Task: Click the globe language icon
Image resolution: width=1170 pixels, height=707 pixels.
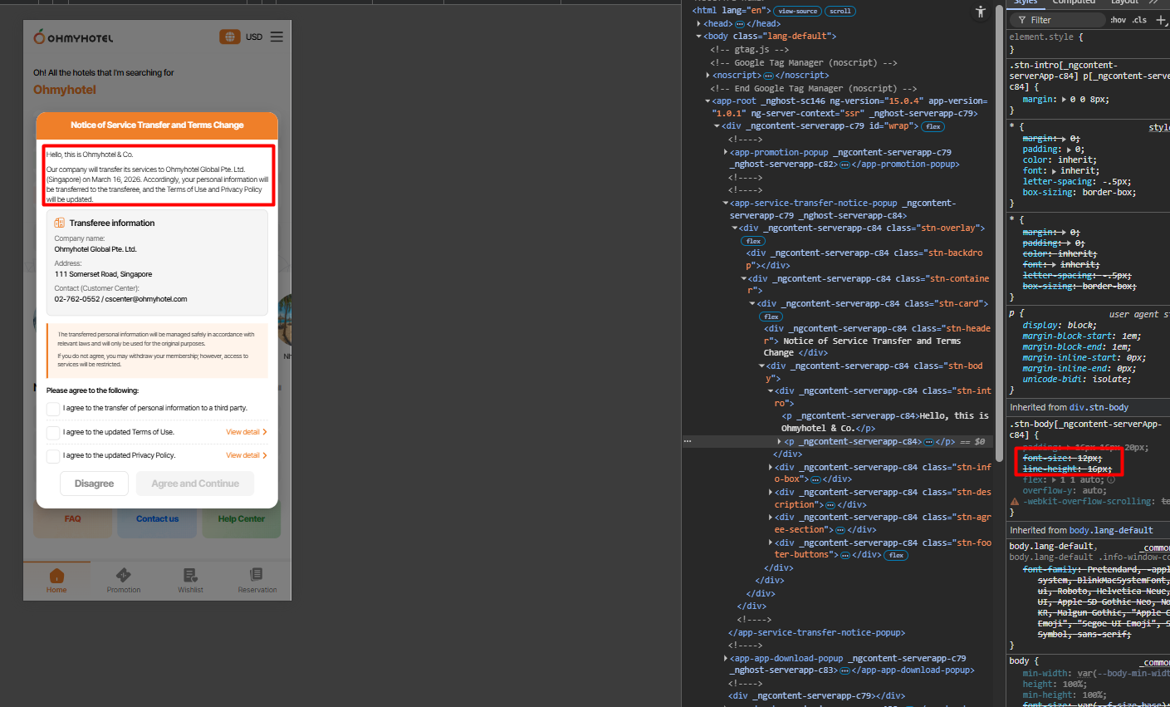Action: tap(230, 37)
